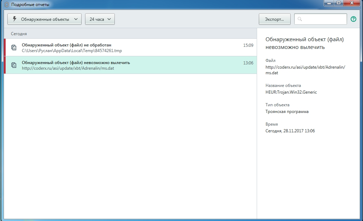Minimize the Подробные отчеты window
The image size is (363, 221).
pos(329,3)
